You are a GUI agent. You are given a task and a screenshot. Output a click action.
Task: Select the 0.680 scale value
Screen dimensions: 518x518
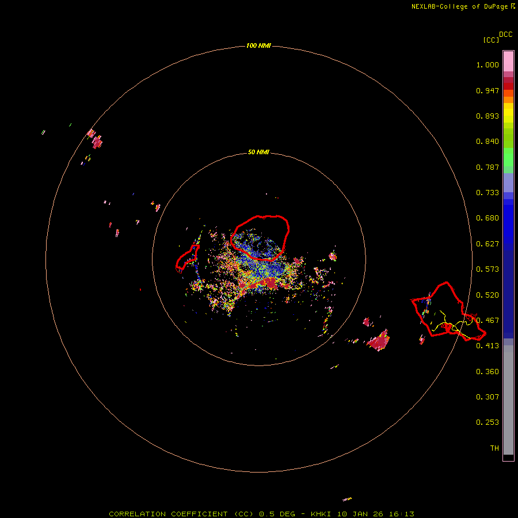pyautogui.click(x=487, y=218)
